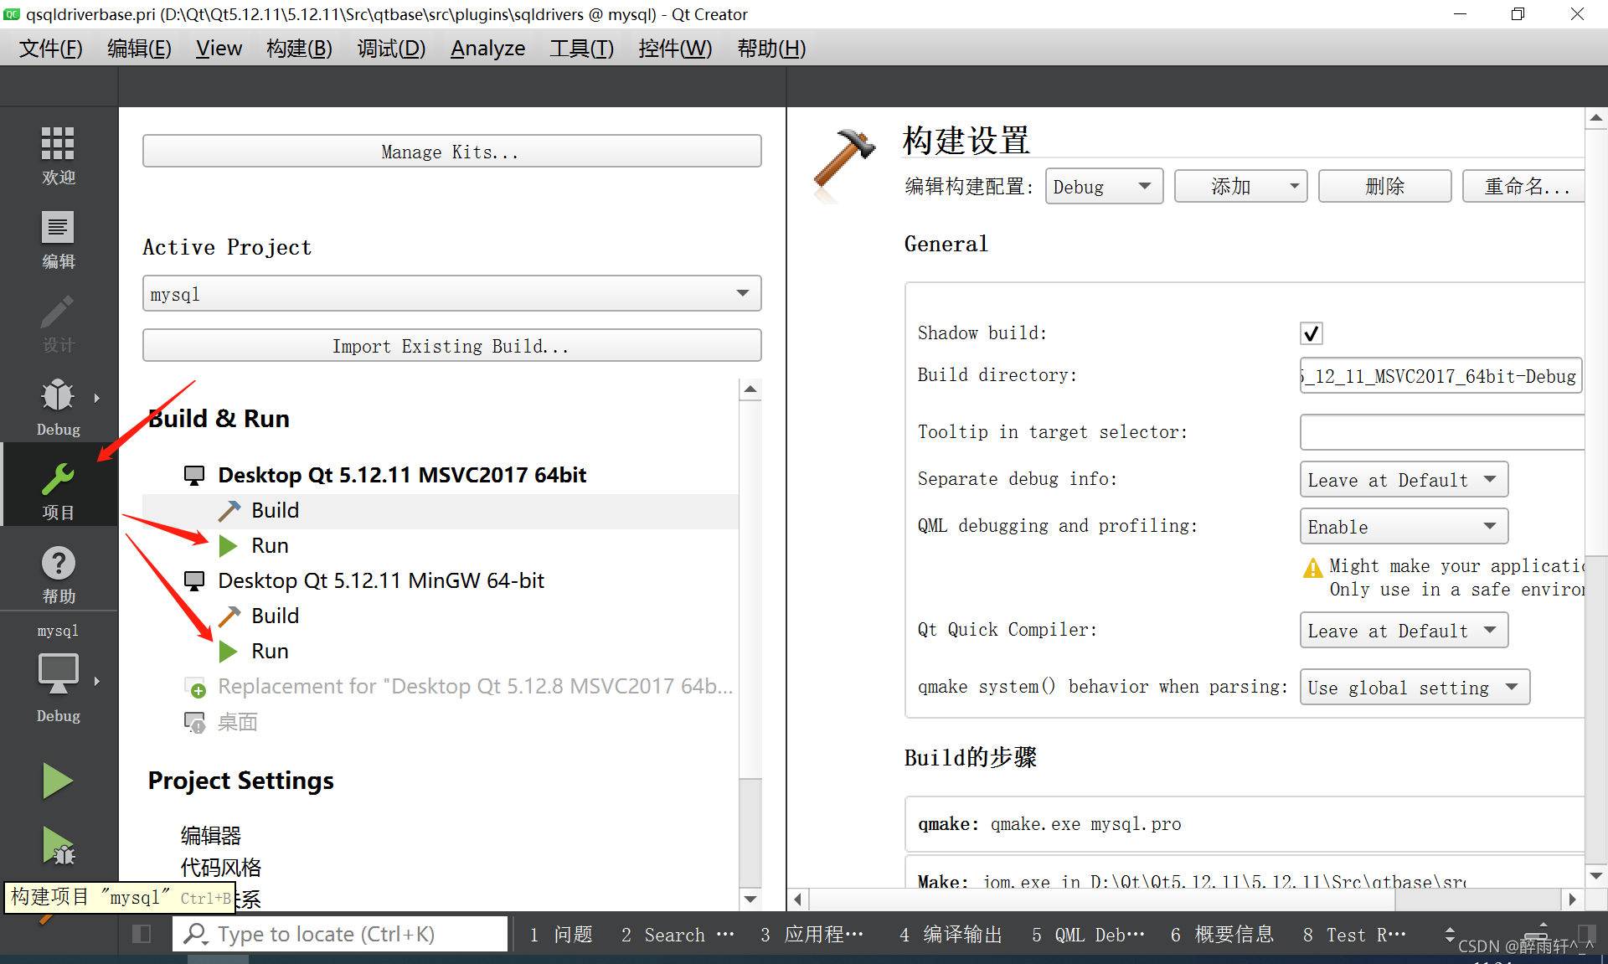1608x964 pixels.
Task: Open the QML debugging Enable dropdown
Action: pyautogui.click(x=1403, y=526)
